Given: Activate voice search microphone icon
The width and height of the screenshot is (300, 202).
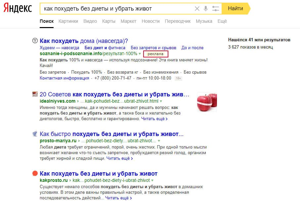Looking at the screenshot, I should [x=206, y=9].
